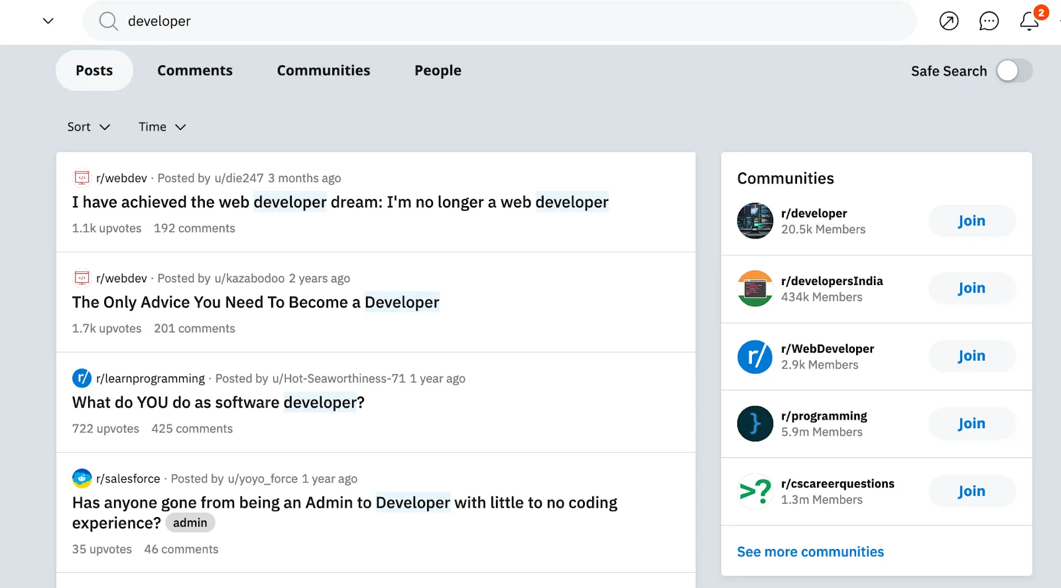Open r/developersIndia community avatar
This screenshot has height=588, width=1061.
(x=755, y=288)
